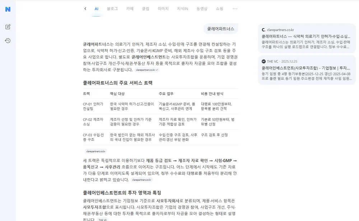The height and width of the screenshot is (221, 359).
Task: Select the AI tab
Action: coord(96,9)
